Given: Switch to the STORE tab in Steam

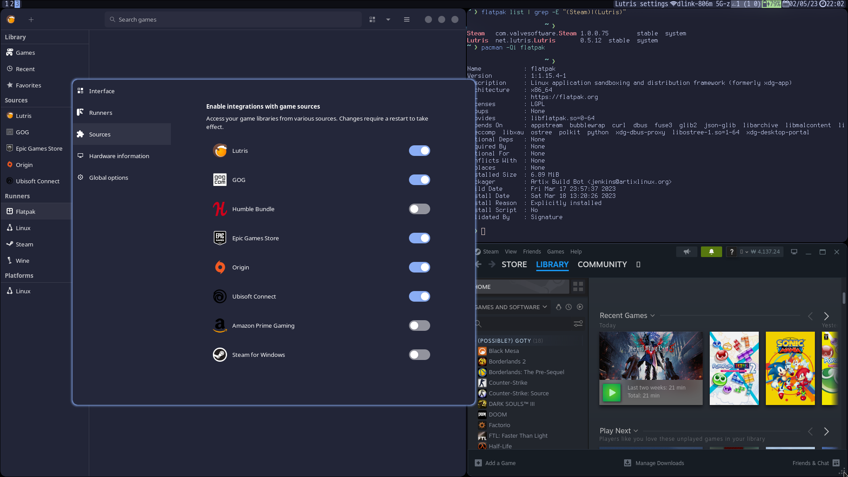Looking at the screenshot, I should click(x=514, y=264).
